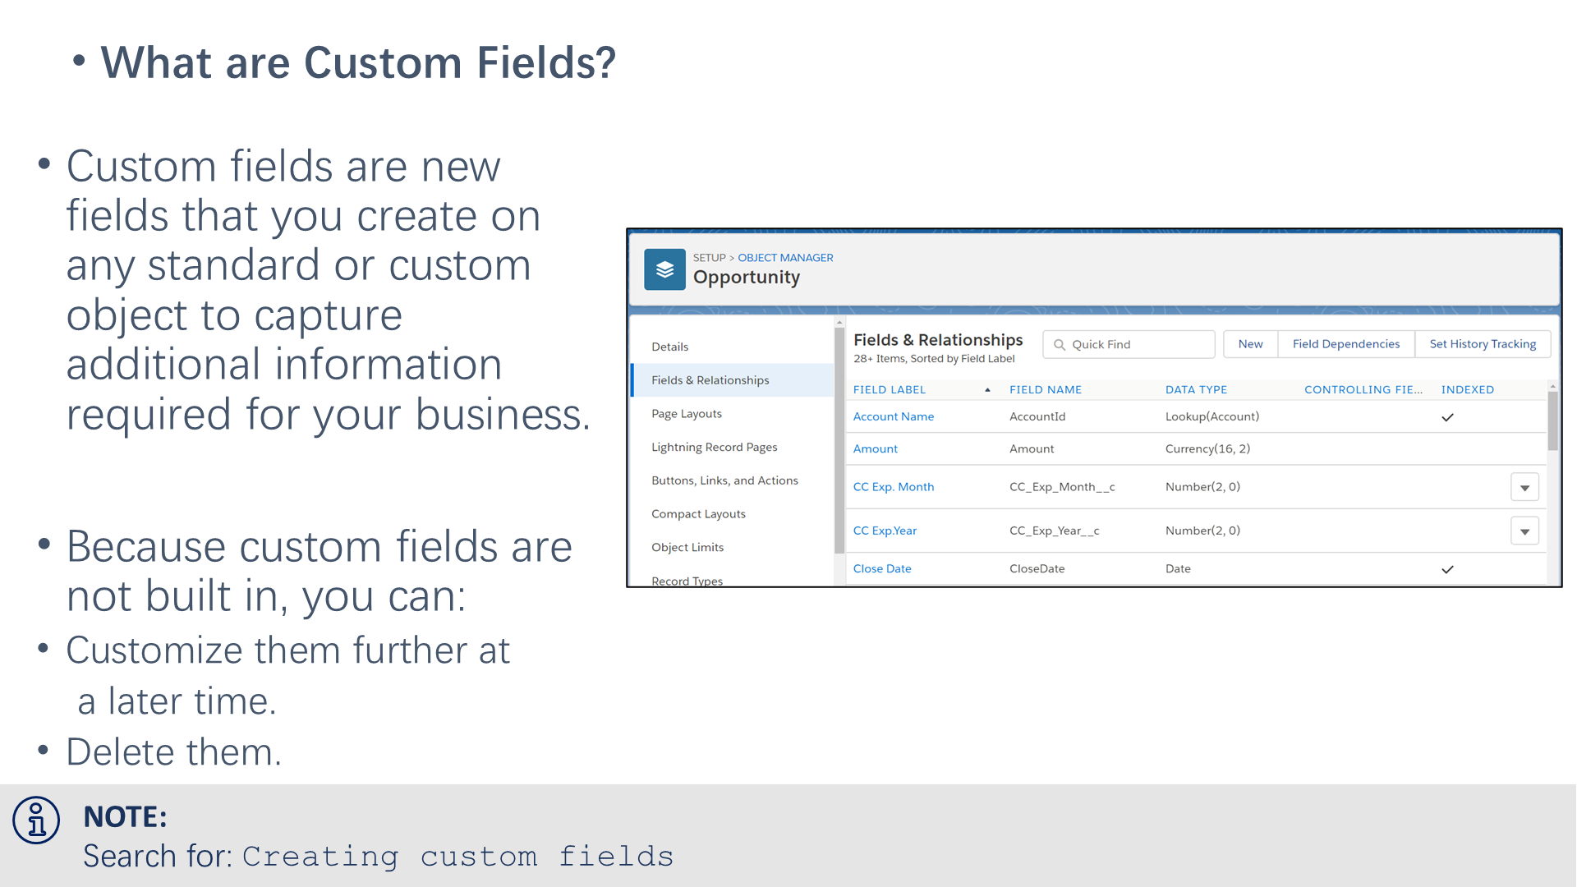The height and width of the screenshot is (887, 1577).
Task: Click the SETUP breadcrumb text
Action: (709, 258)
